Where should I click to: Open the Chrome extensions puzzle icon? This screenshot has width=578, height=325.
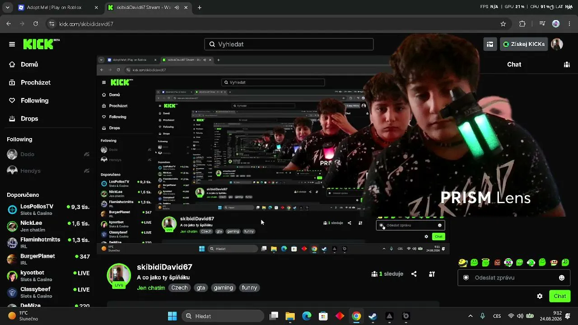522,24
